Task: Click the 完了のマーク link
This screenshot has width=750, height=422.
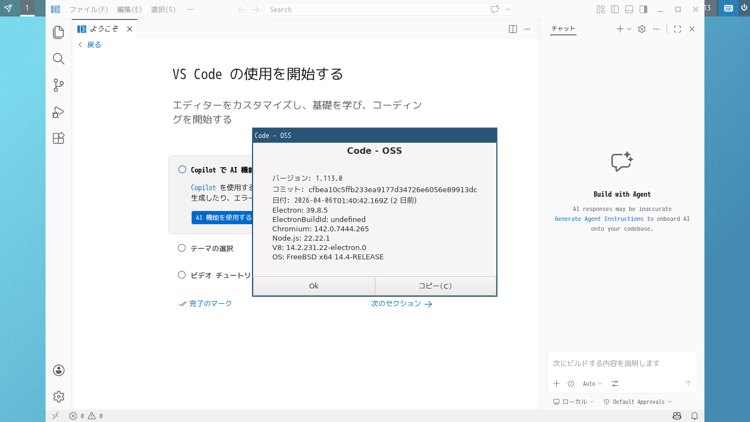Action: click(x=206, y=303)
